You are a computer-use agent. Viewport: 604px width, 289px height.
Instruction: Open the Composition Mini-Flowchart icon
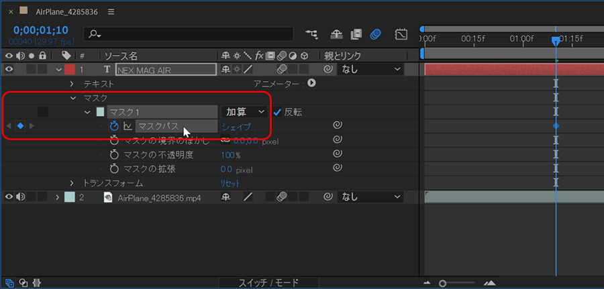click(x=311, y=35)
